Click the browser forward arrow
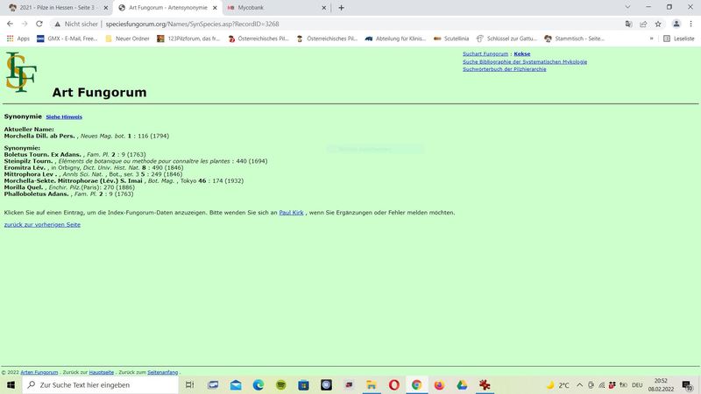Image resolution: width=701 pixels, height=394 pixels. [x=25, y=25]
